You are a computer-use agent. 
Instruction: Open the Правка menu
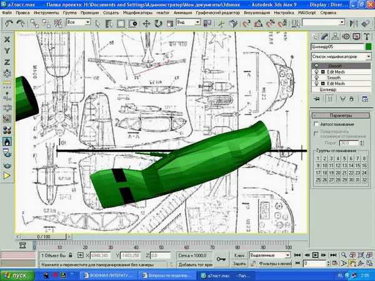22,12
